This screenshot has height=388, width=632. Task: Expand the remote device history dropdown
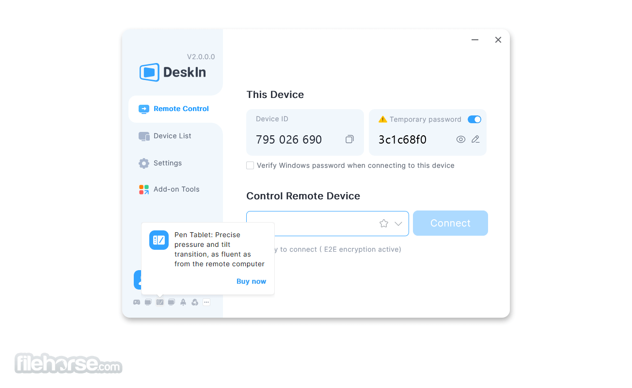[398, 224]
